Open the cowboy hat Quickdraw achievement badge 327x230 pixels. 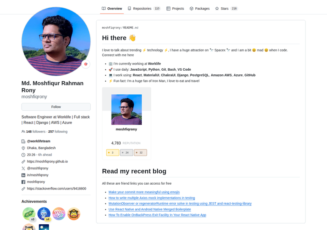click(x=74, y=214)
